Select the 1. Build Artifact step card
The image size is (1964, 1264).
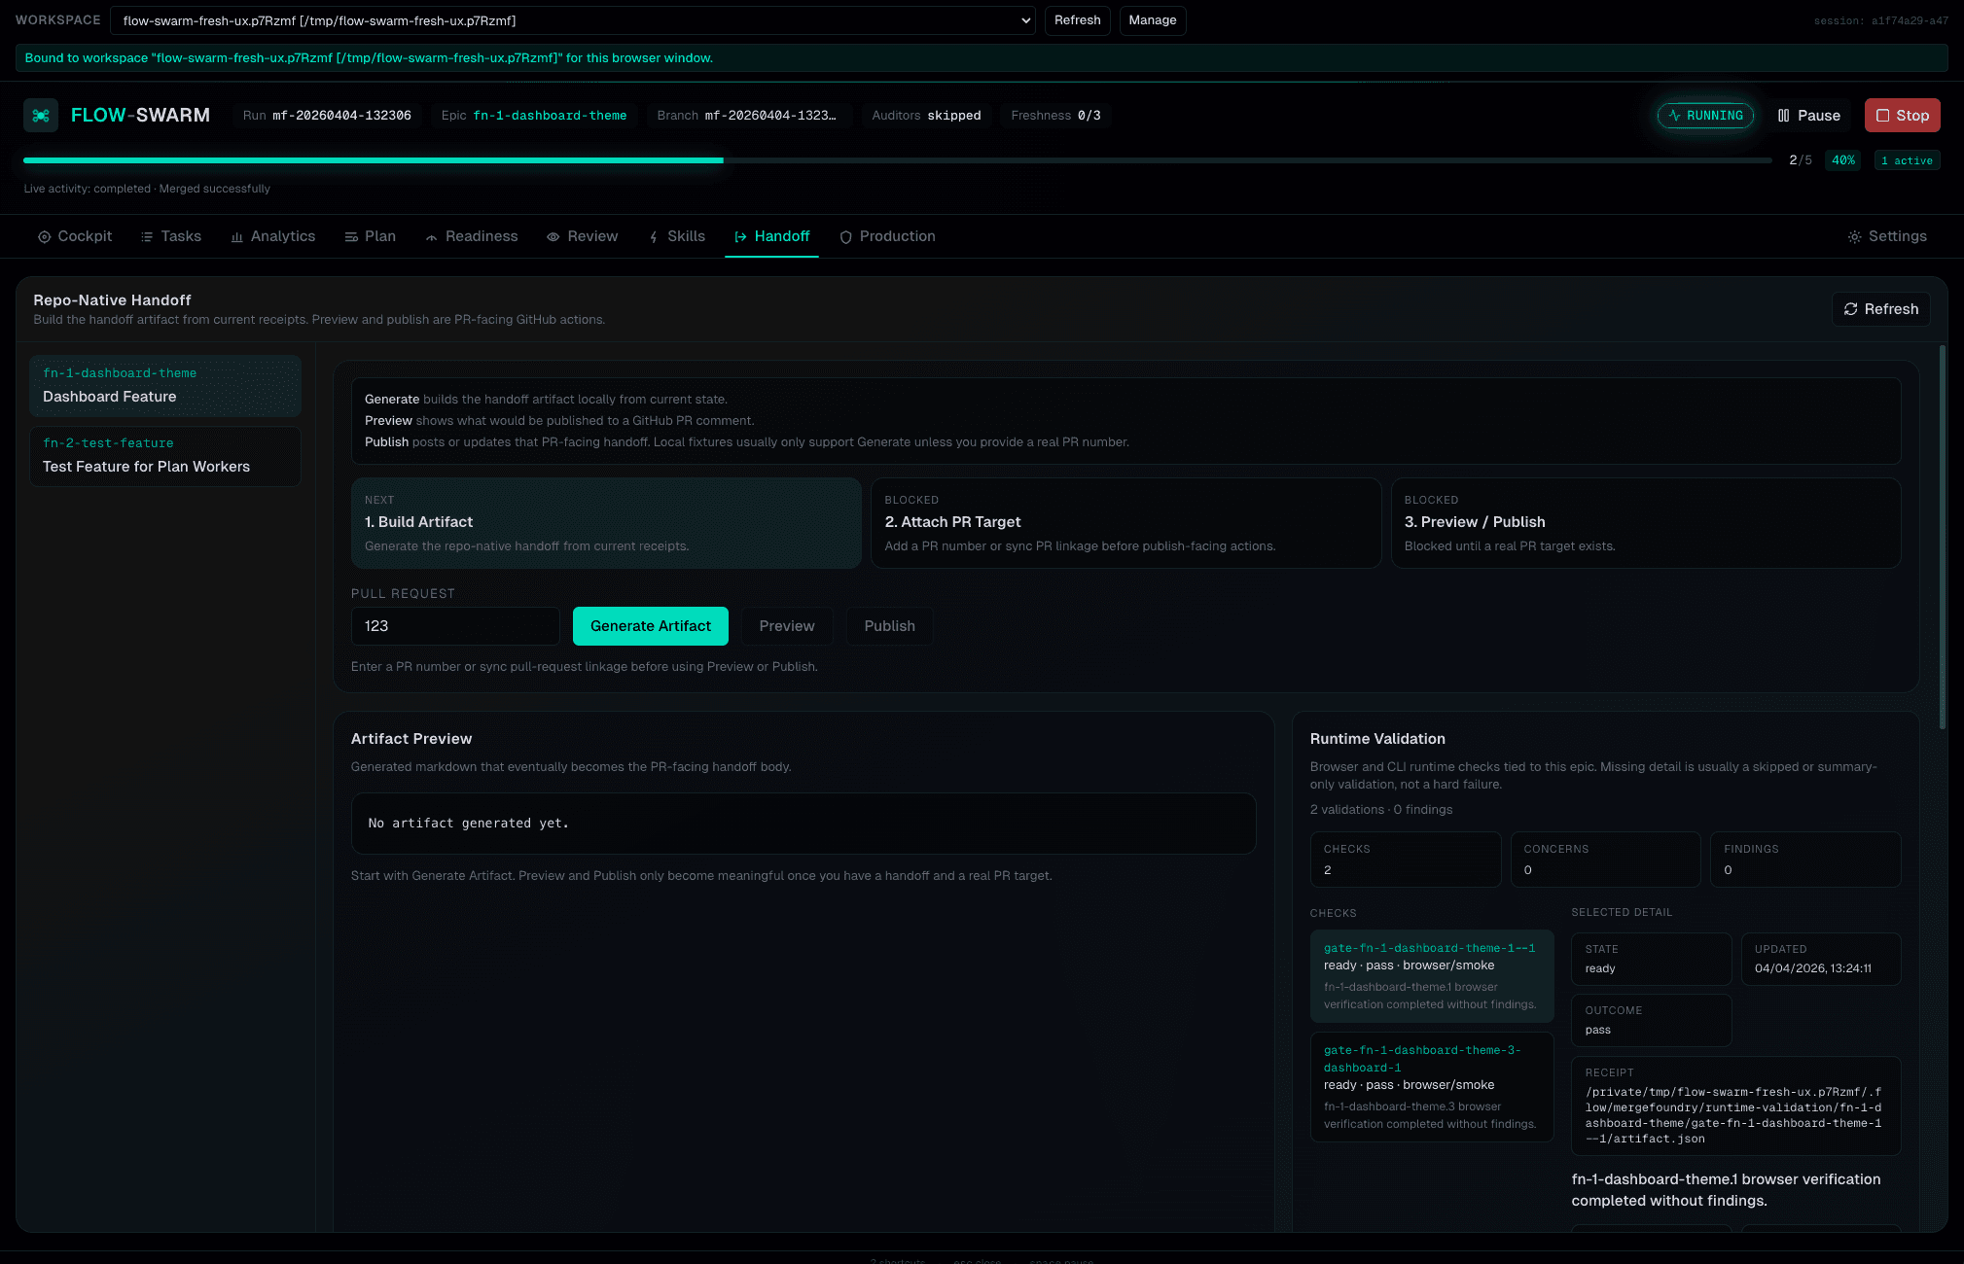click(605, 523)
